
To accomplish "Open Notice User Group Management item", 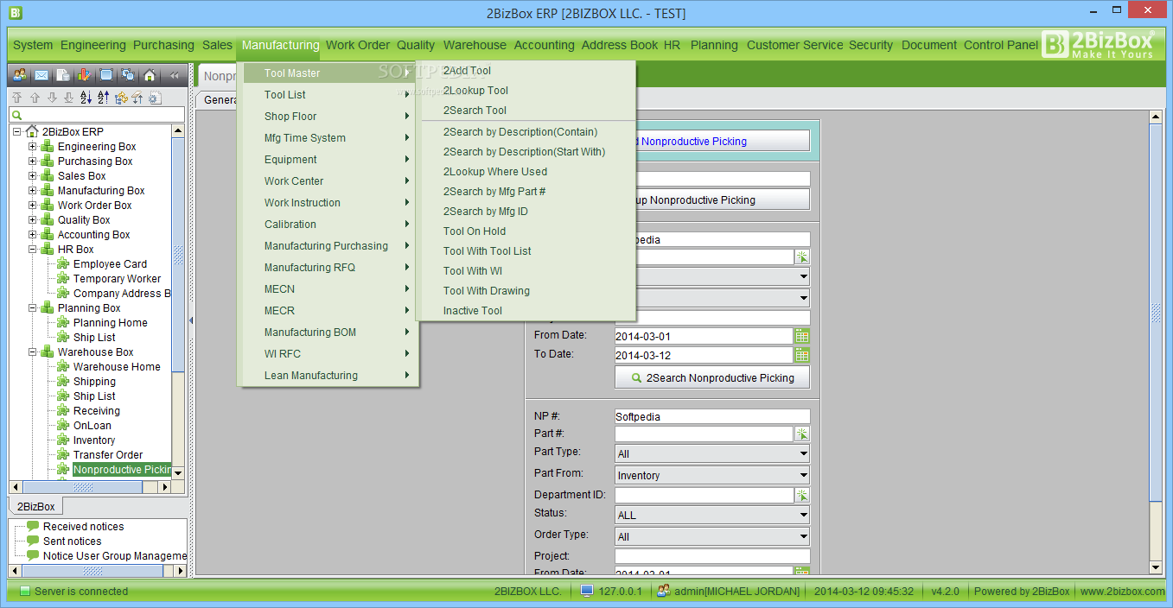I will [x=115, y=556].
